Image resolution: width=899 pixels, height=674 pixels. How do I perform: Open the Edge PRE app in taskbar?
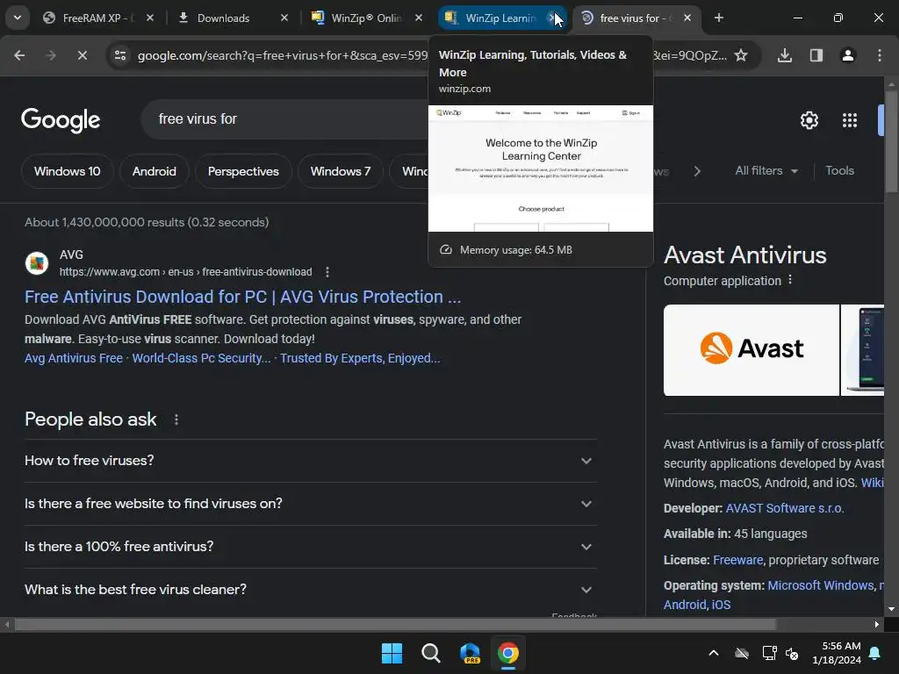tap(470, 653)
